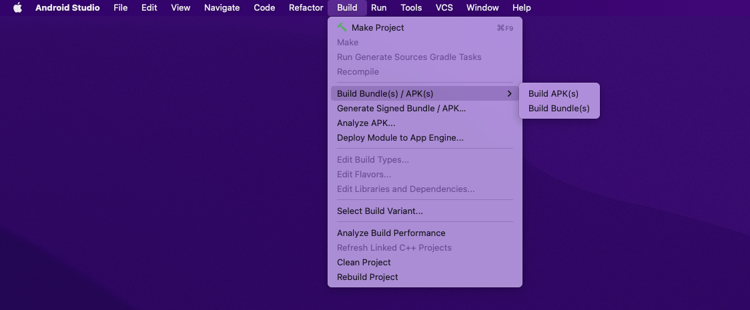
Task: Open the Navigate menu
Action: 222,7
